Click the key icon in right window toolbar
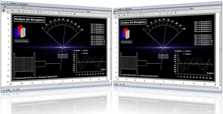Screen dimensions: 223x114 coord(176,13)
